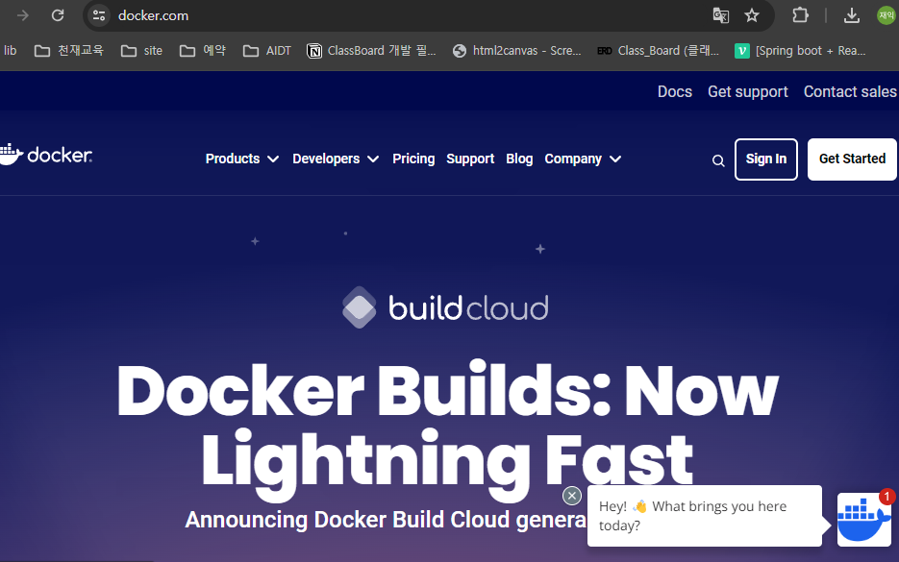
Task: Bookmark this page with the star icon
Action: [752, 15]
